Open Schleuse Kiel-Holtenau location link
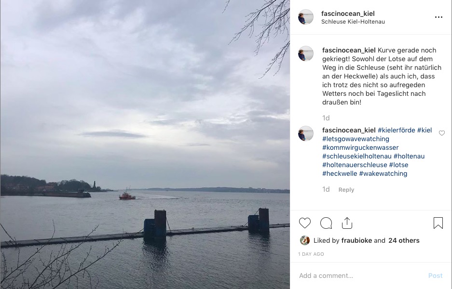 coord(353,22)
